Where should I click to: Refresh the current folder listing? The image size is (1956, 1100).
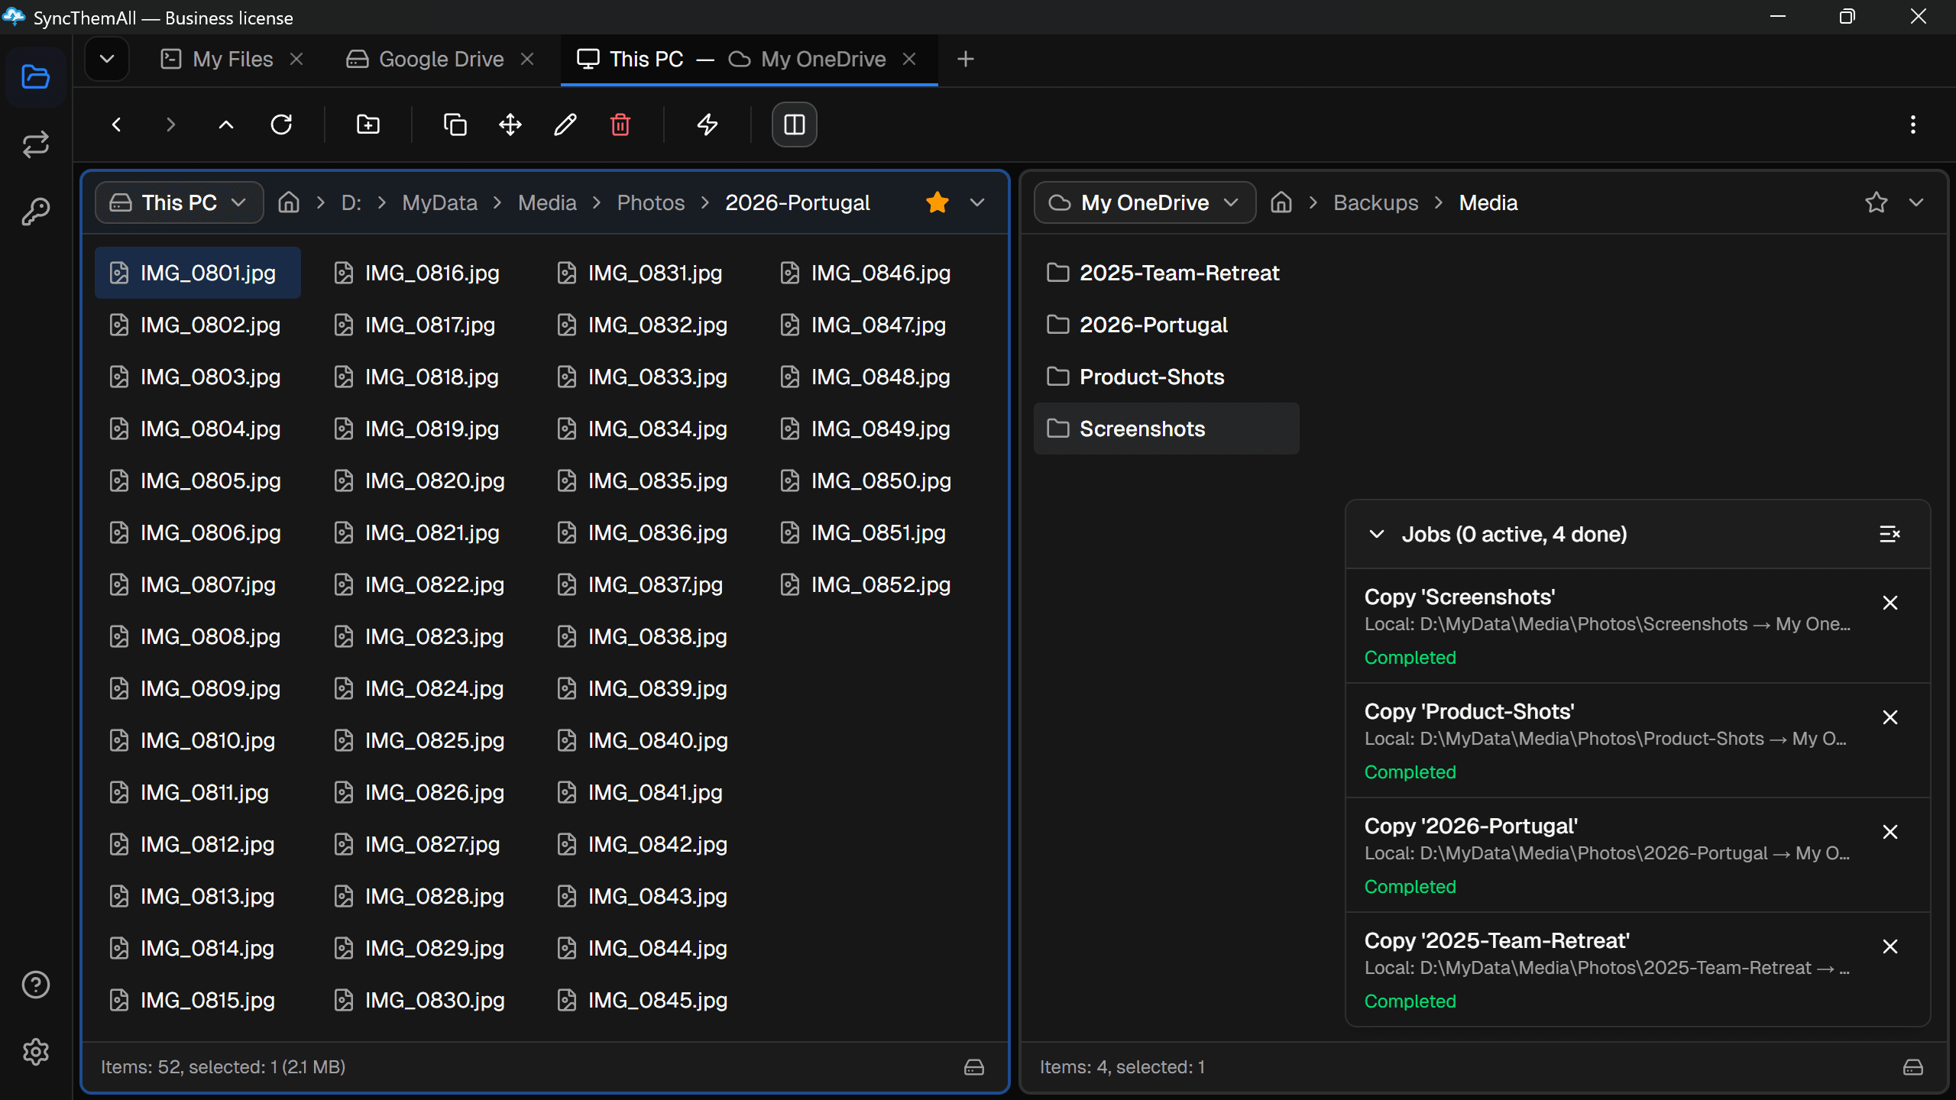(281, 125)
